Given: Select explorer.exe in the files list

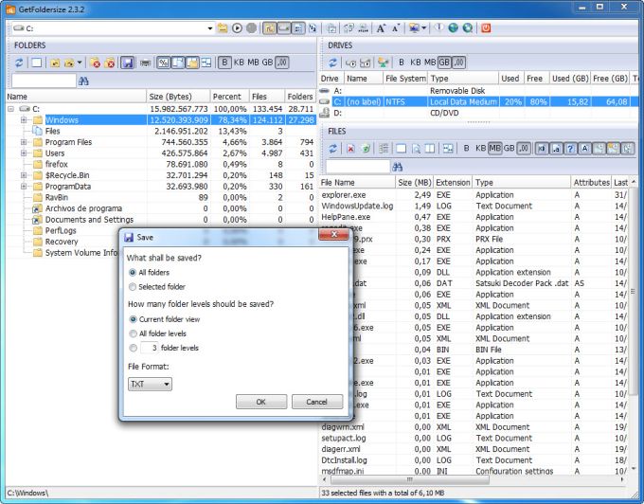Looking at the screenshot, I should 344,195.
